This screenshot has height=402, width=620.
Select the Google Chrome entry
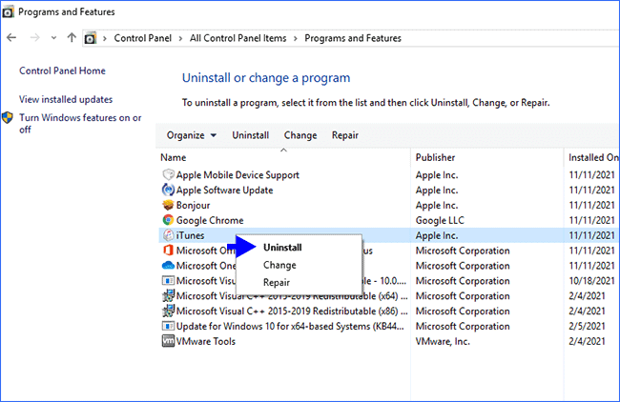point(210,220)
